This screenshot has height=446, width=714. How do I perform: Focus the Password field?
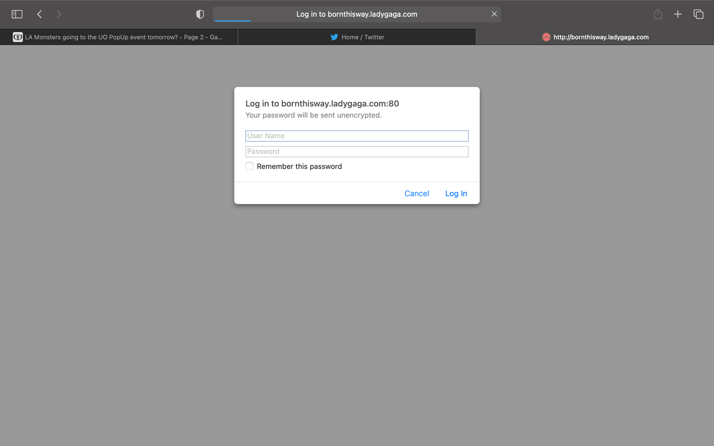357,152
